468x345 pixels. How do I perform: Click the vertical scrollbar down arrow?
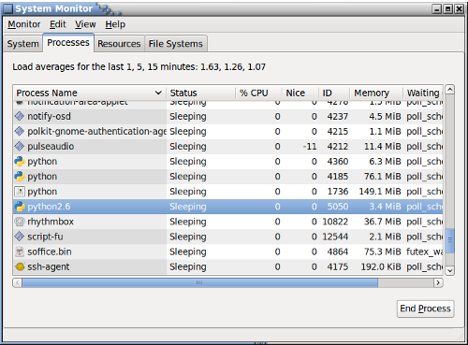pyautogui.click(x=449, y=270)
